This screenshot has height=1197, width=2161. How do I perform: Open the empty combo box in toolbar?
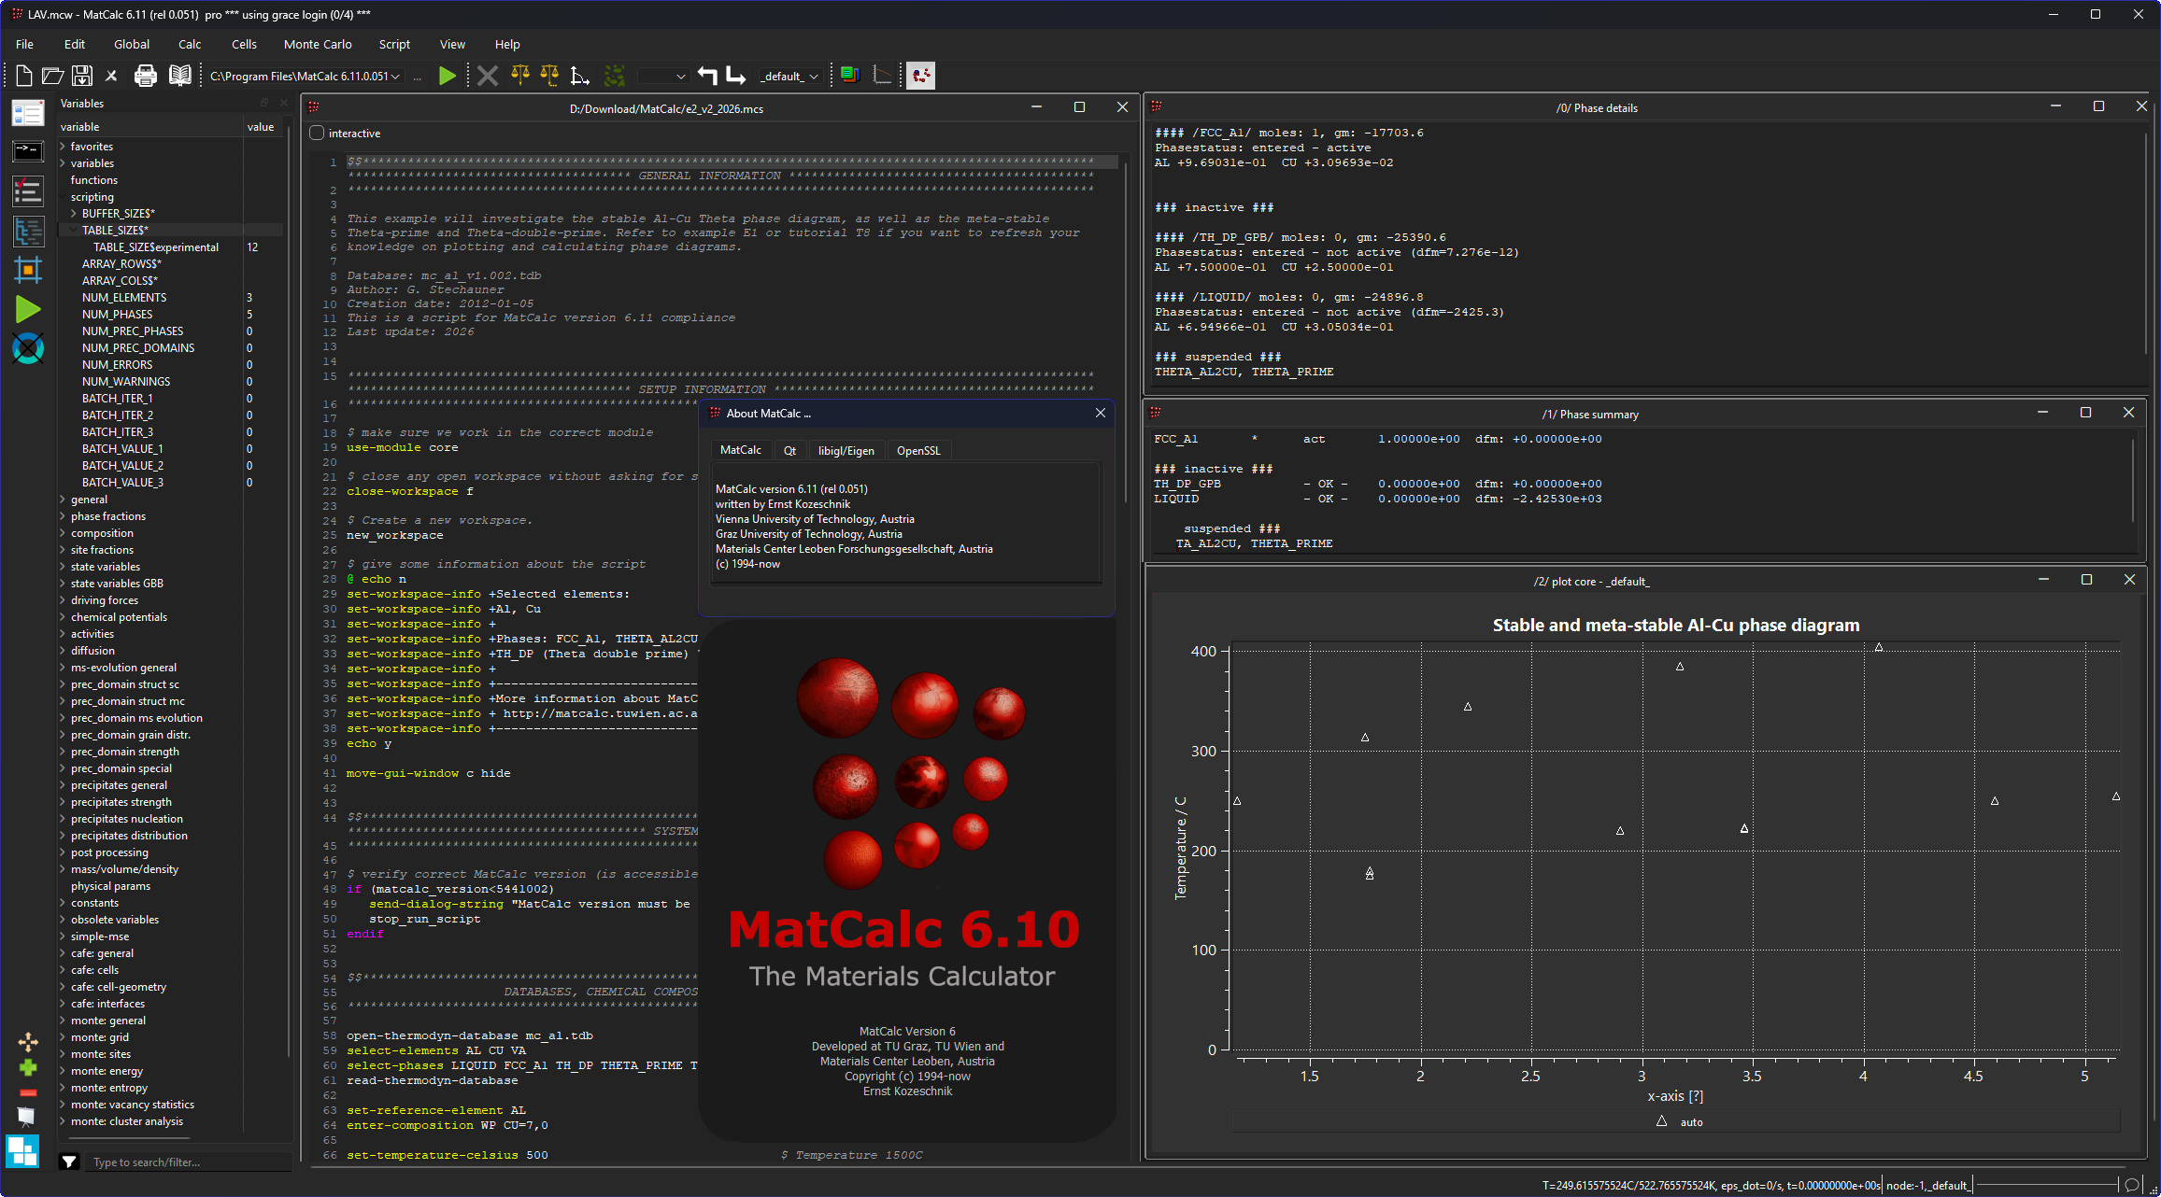[x=662, y=77]
